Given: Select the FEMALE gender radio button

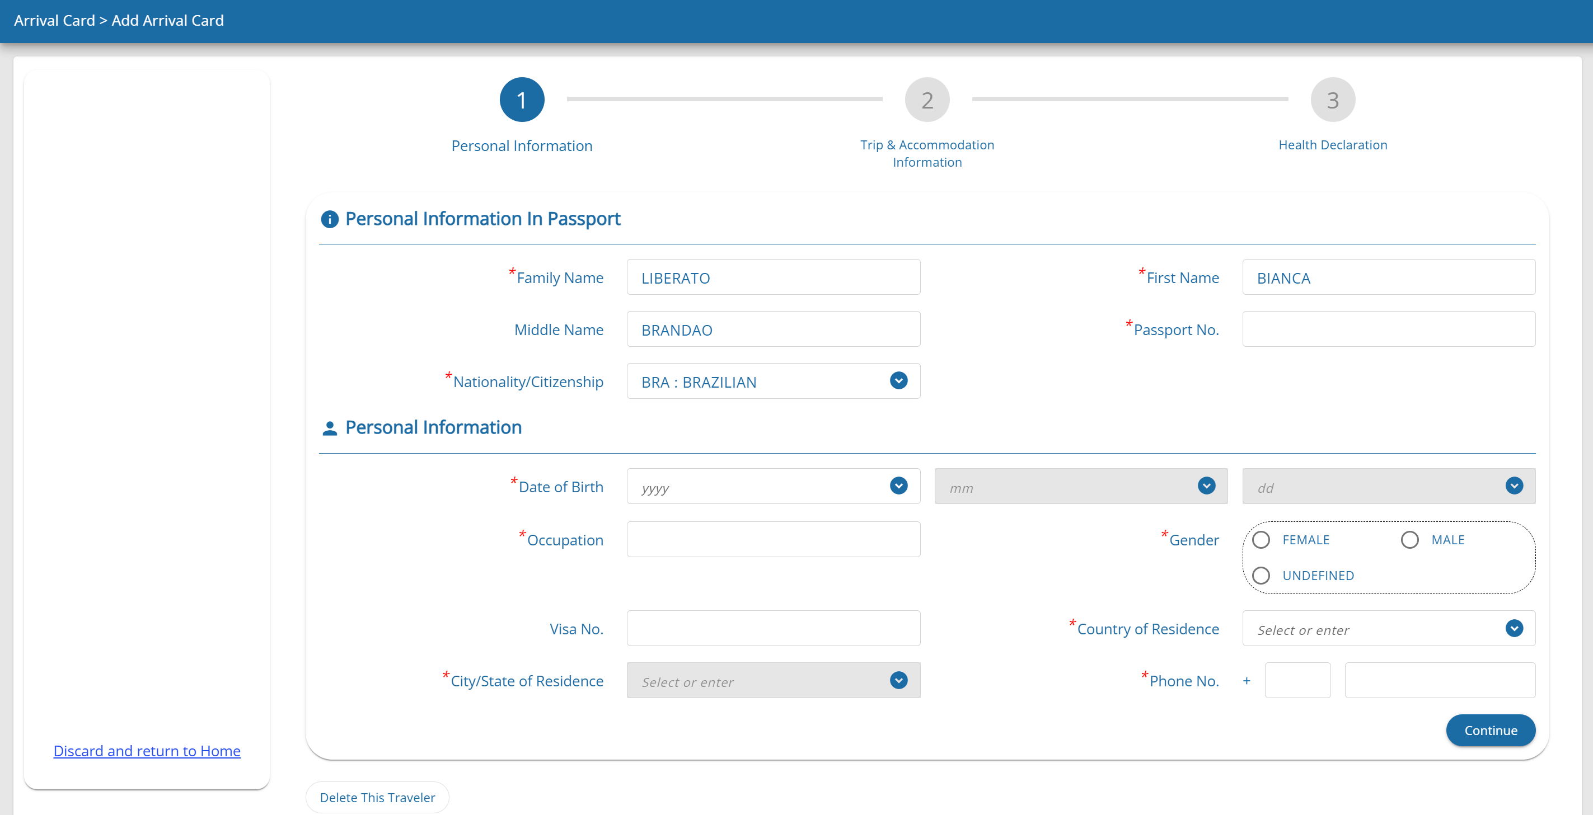Looking at the screenshot, I should click(x=1261, y=540).
